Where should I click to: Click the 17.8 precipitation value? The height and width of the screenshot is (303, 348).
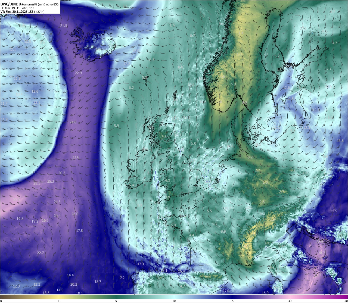click(79, 231)
